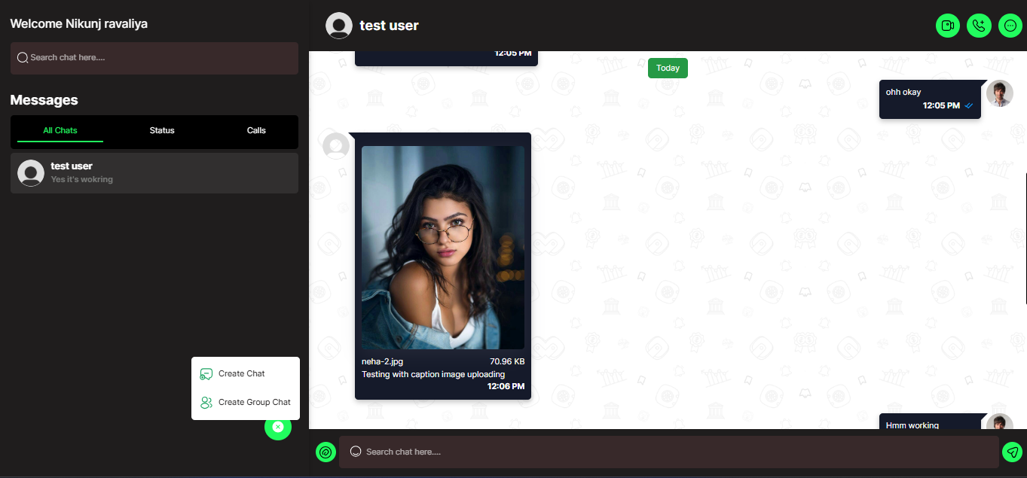This screenshot has width=1027, height=478.
Task: Select test user's avatar in the chat header
Action: (339, 25)
